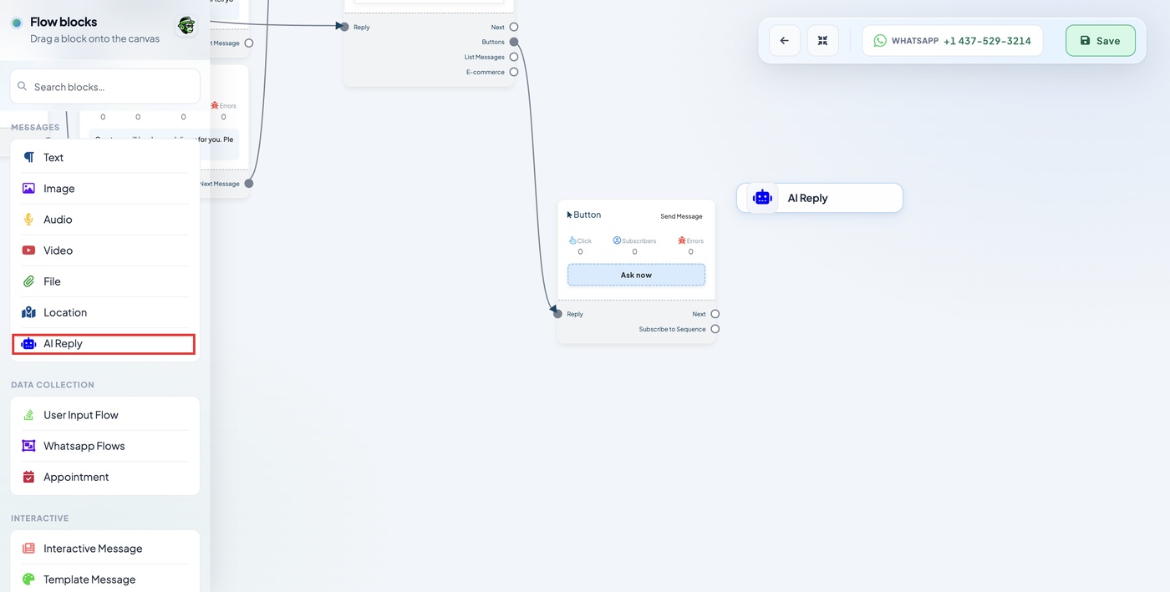Choose the Location block entry

(x=105, y=312)
